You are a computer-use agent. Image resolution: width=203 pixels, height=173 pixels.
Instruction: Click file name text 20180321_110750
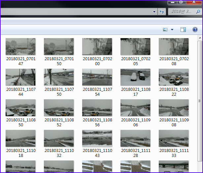[x=59, y=92]
